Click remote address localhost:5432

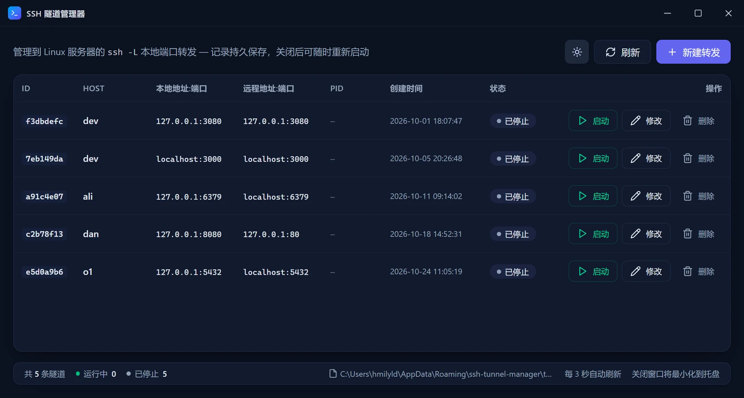(276, 272)
